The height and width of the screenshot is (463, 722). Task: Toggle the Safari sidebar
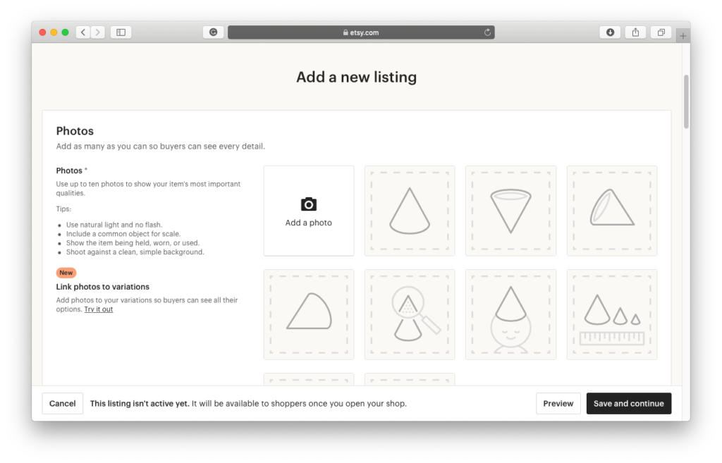pos(121,32)
